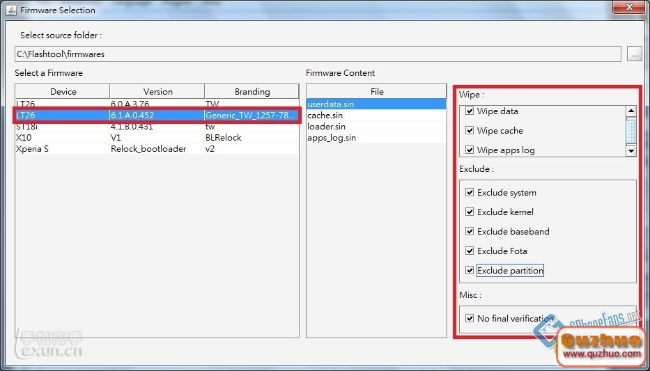Click the Java icon in title bar
The height and width of the screenshot is (371, 650).
[11, 10]
